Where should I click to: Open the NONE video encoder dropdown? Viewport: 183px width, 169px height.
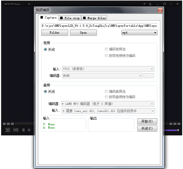pyautogui.click(x=102, y=76)
